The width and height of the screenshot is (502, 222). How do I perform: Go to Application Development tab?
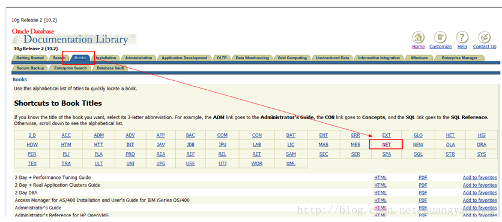[184, 58]
